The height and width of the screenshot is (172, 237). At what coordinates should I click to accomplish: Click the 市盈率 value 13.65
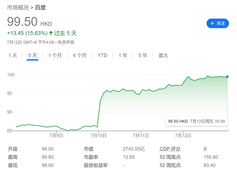(129, 157)
